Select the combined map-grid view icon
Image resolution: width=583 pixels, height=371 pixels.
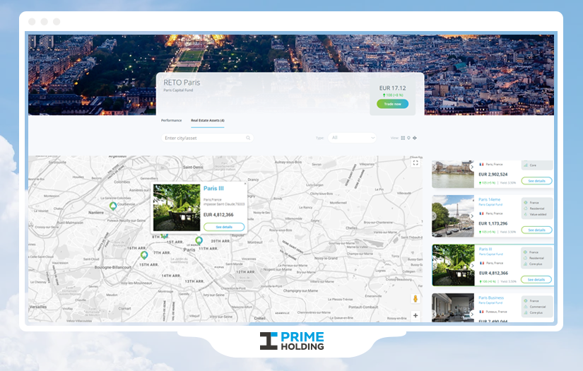(x=415, y=138)
